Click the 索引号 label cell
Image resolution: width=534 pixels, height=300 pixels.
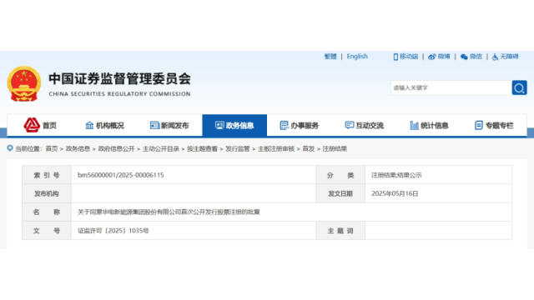point(47,175)
